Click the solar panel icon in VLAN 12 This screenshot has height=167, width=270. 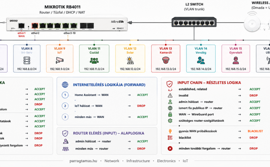[130, 61]
